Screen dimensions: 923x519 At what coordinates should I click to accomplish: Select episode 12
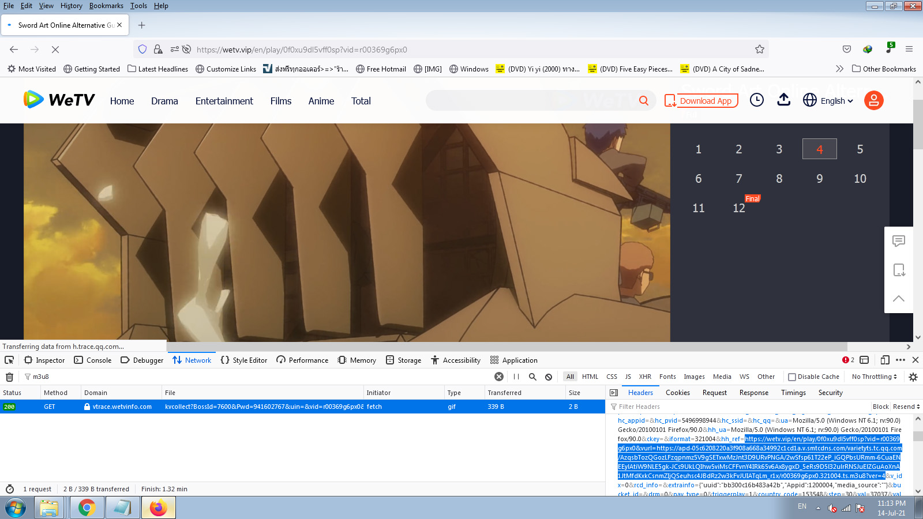(x=739, y=208)
